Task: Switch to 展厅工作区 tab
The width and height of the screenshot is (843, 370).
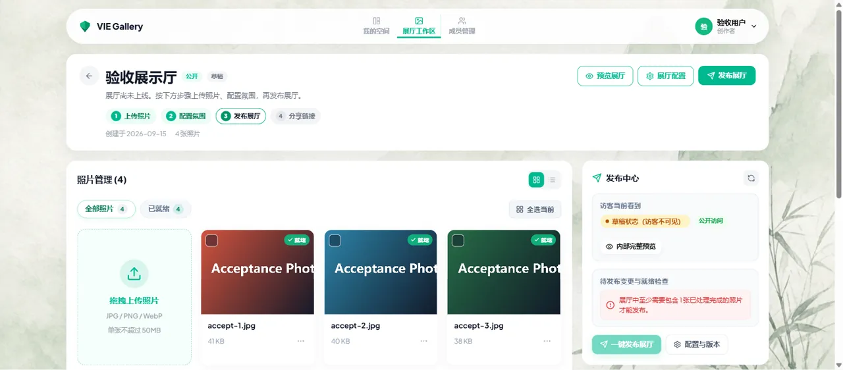Action: (419, 26)
